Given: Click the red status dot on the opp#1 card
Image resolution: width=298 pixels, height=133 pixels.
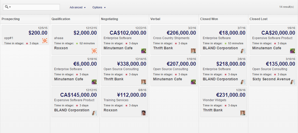Looking at the screenshot, I should point(27,43).
